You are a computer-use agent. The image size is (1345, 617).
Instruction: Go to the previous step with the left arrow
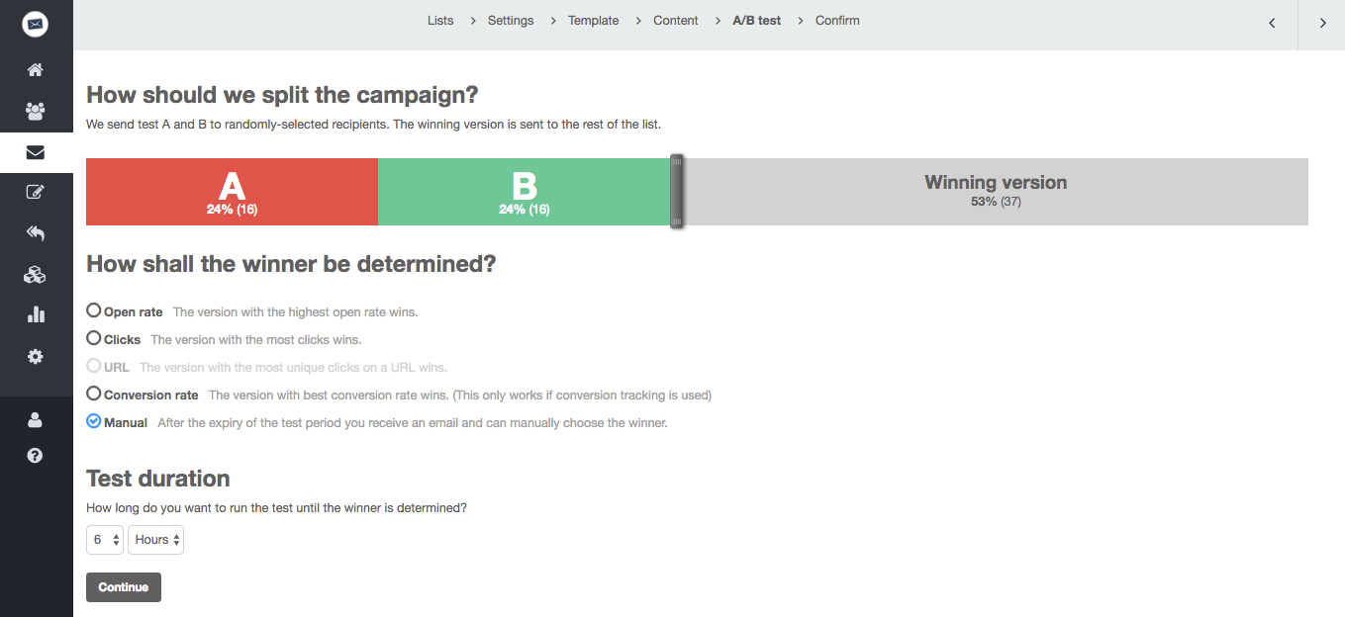[1272, 24]
